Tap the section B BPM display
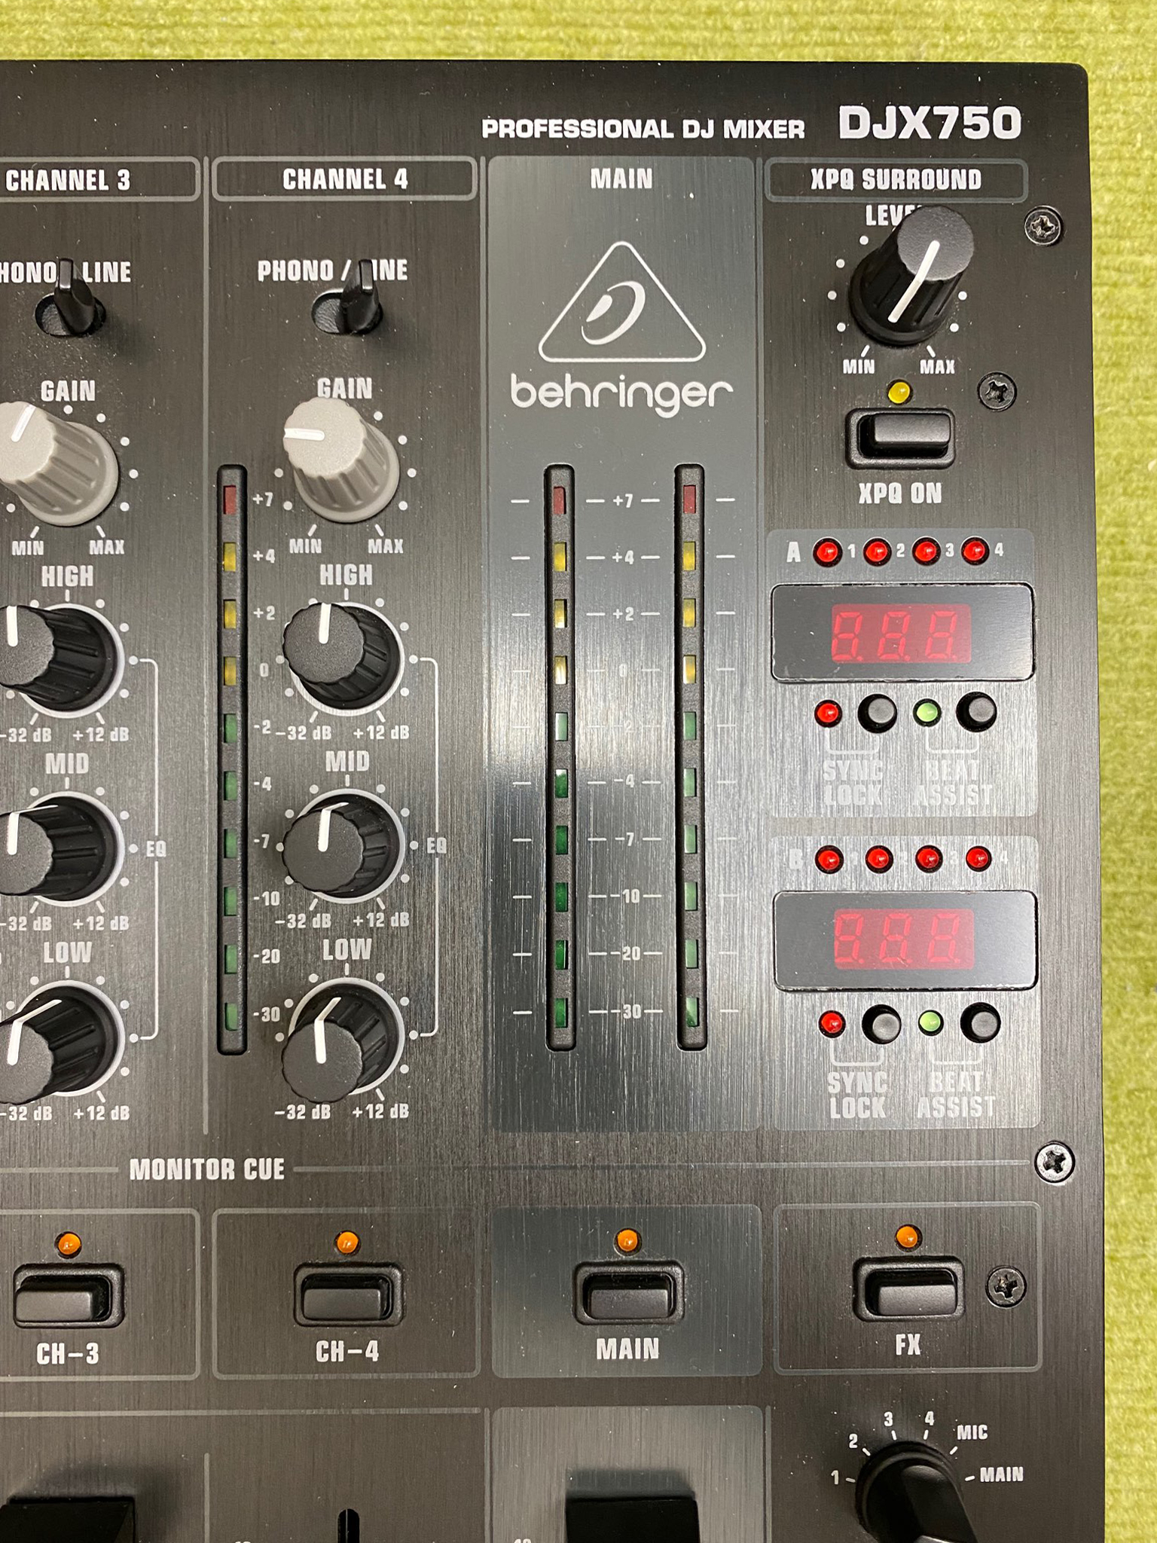1157x1543 pixels. (x=905, y=940)
